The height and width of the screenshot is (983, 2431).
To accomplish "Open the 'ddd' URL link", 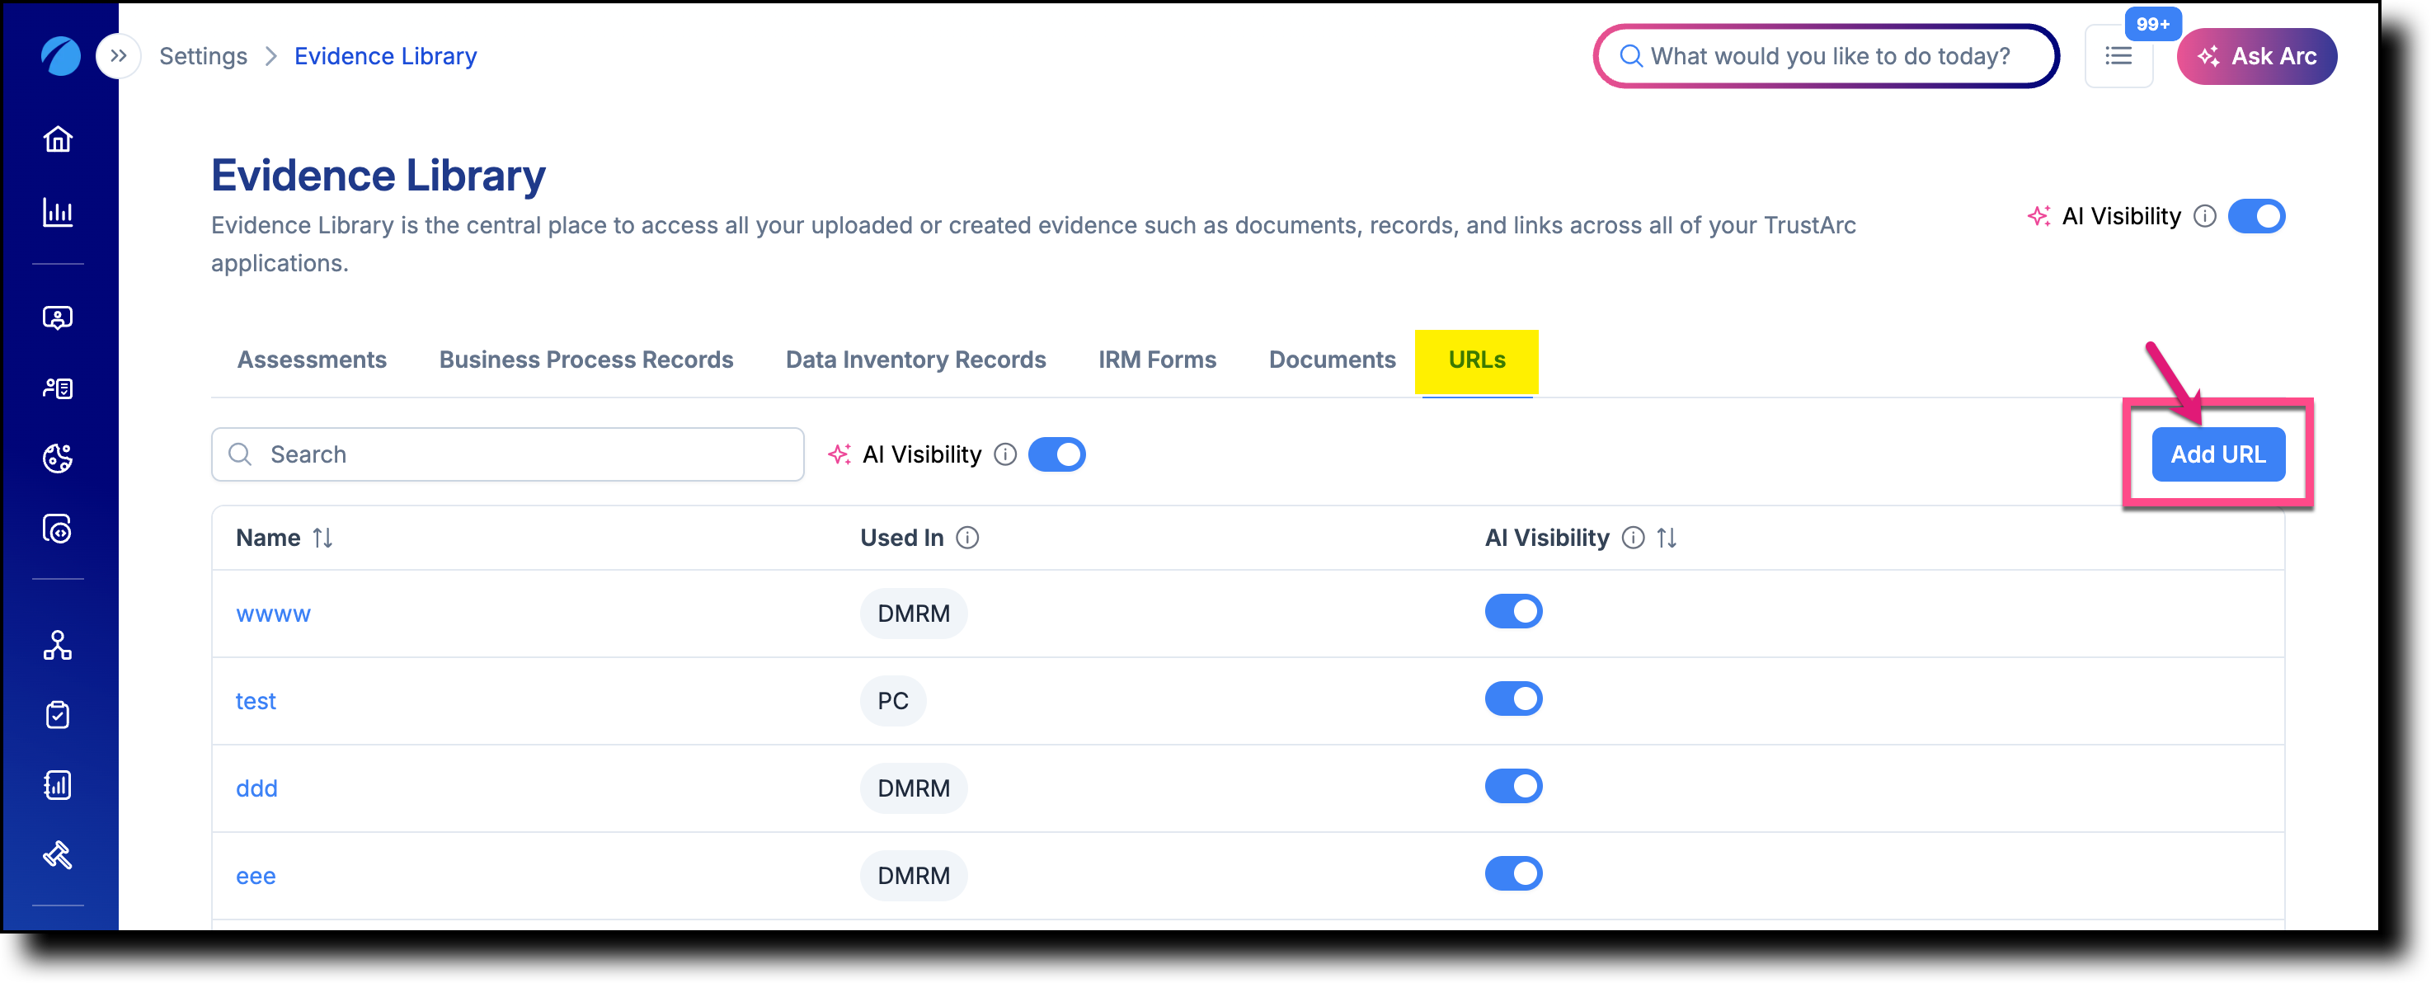I will point(256,788).
